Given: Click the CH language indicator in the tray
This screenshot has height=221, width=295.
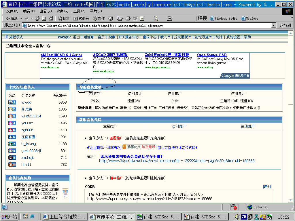Looking at the screenshot, I should click(x=244, y=216).
